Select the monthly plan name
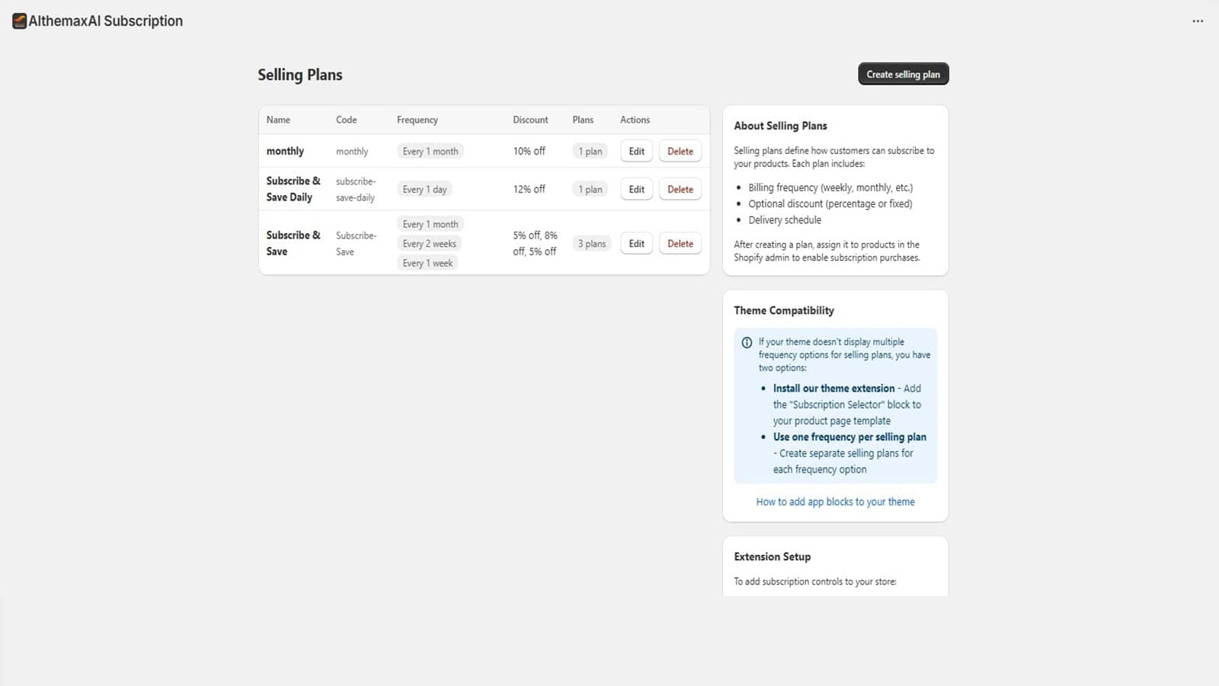This screenshot has width=1219, height=686. coord(285,151)
